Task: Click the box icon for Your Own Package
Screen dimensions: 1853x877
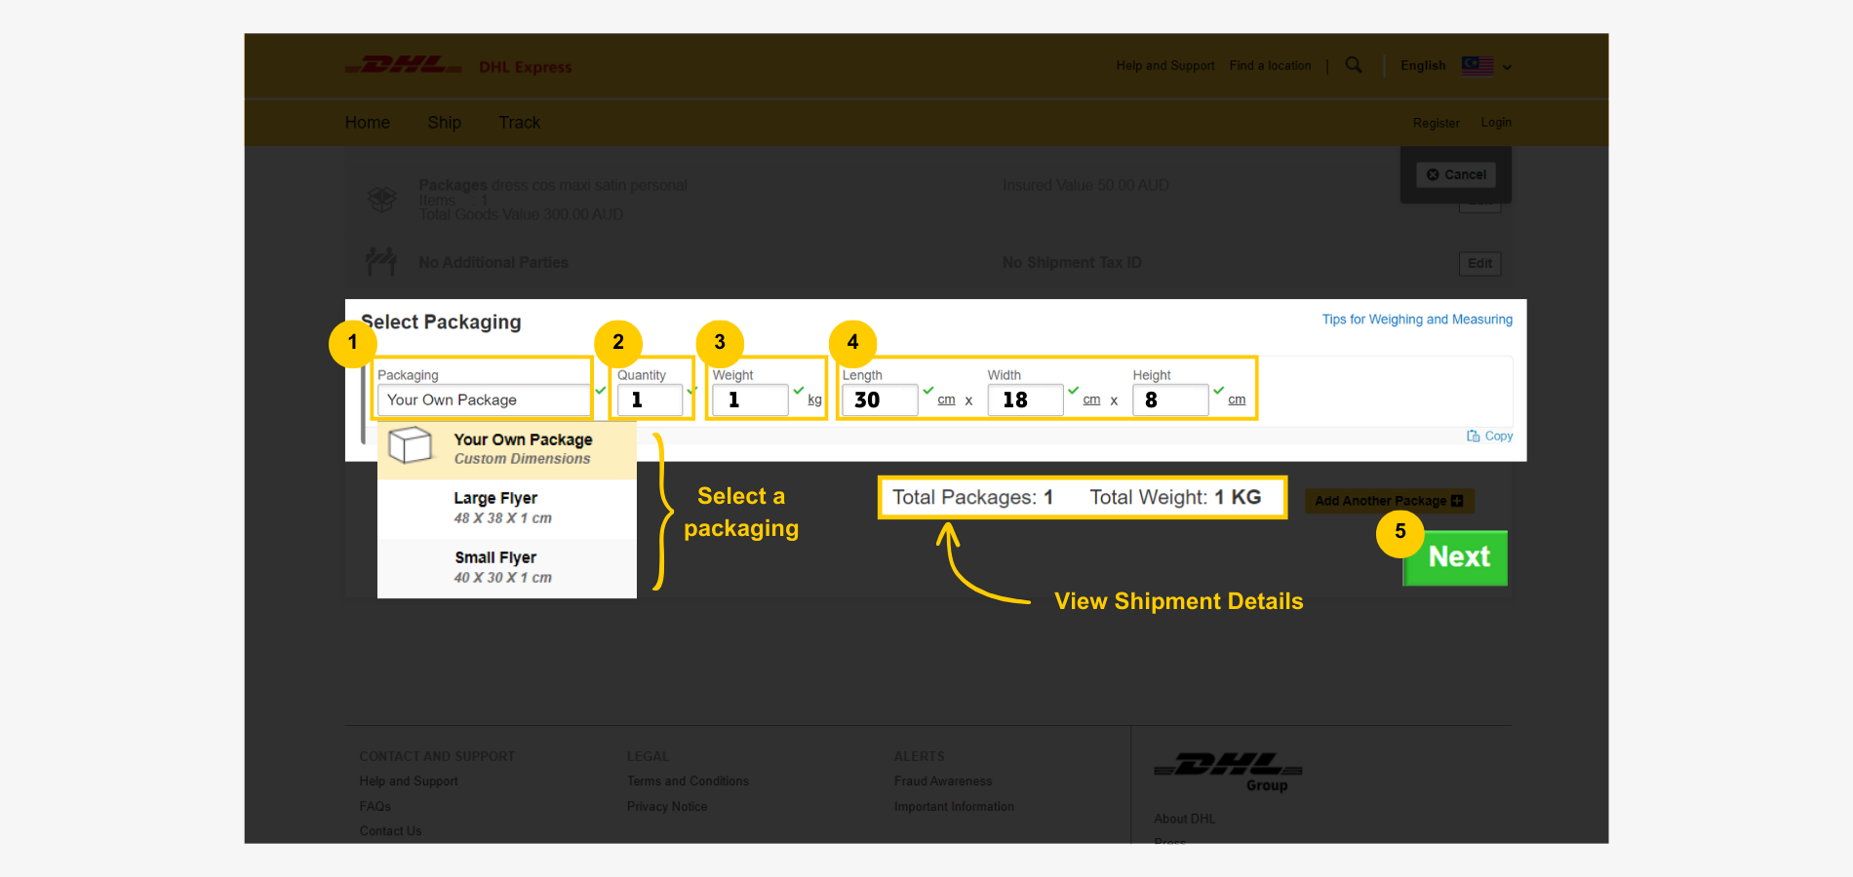Action: click(410, 445)
